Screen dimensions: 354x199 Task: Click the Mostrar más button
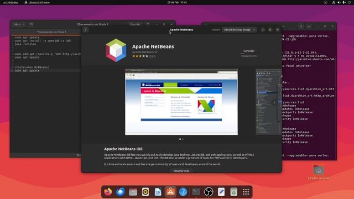(x=181, y=171)
